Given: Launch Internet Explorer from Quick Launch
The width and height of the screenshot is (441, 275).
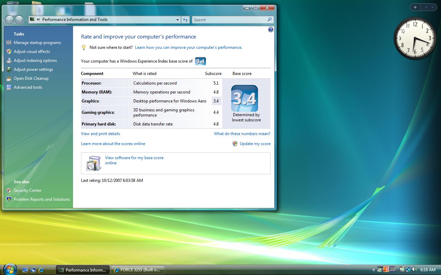Looking at the screenshot, I should 41,270.
